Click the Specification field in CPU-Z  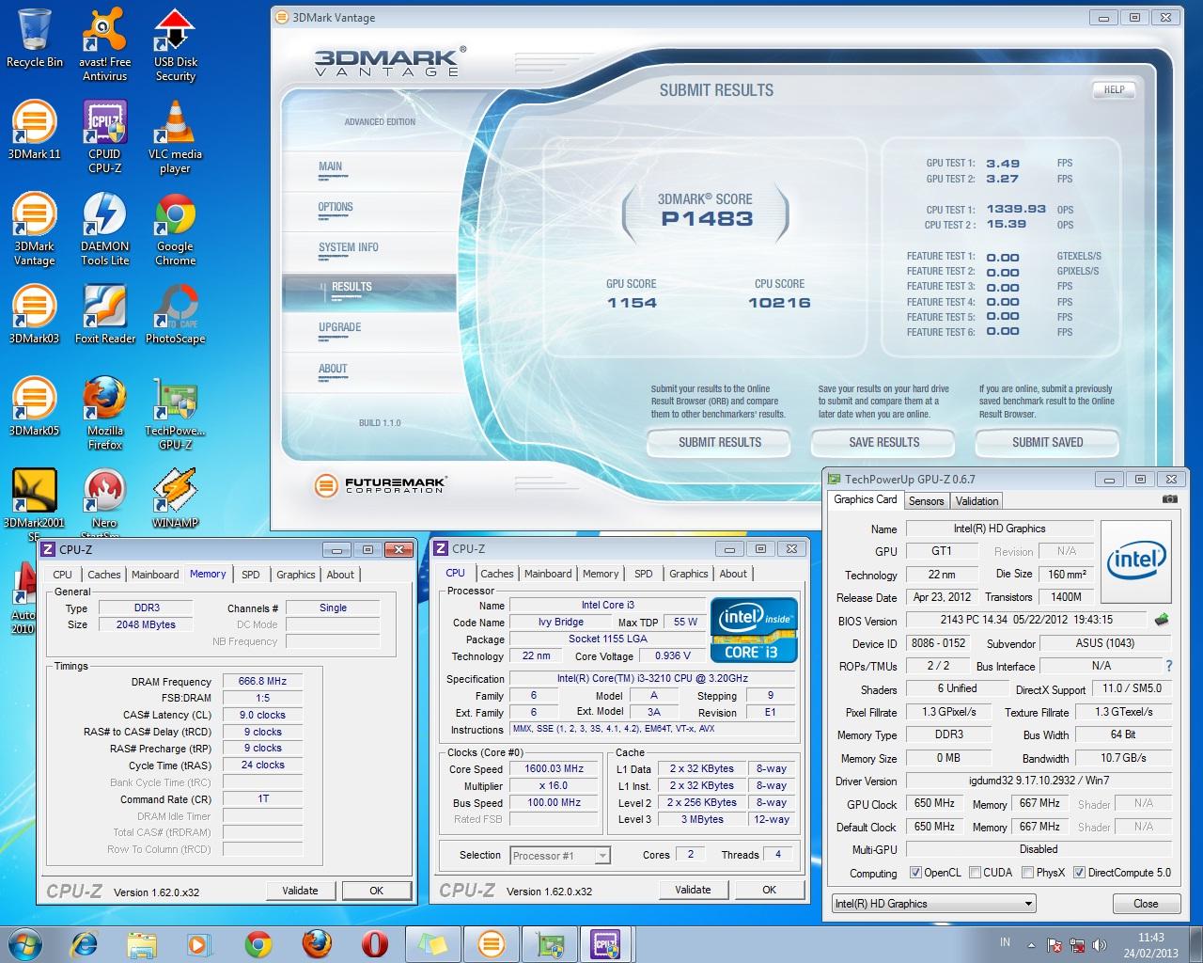coord(652,678)
